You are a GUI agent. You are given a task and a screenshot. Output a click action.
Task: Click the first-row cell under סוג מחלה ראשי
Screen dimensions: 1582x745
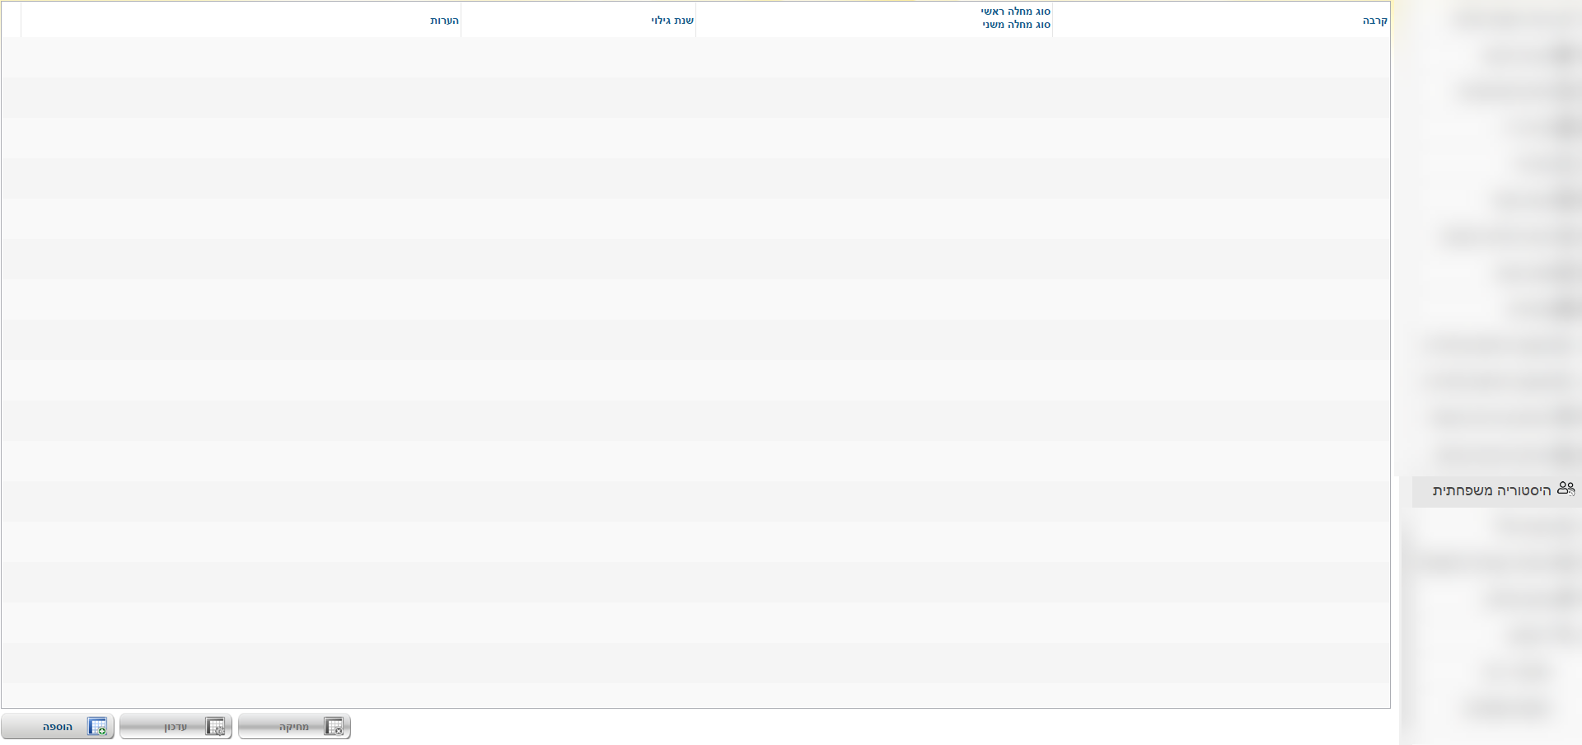coord(874,58)
